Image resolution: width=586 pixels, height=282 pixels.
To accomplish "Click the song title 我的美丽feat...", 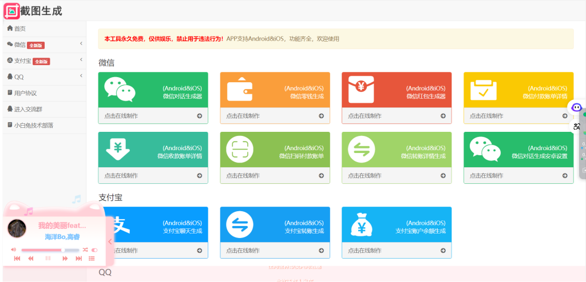I will pyautogui.click(x=62, y=225).
